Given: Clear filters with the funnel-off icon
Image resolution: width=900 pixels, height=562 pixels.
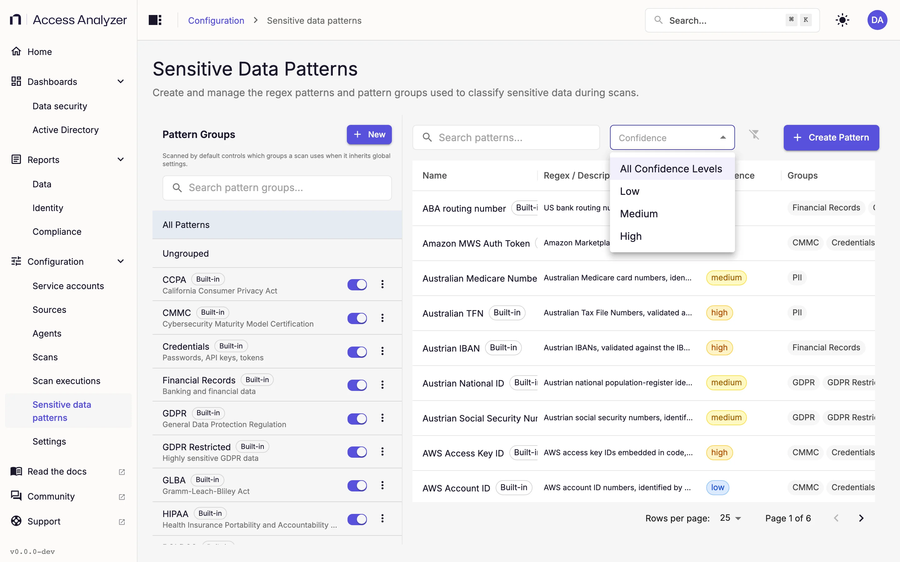Looking at the screenshot, I should 754,134.
